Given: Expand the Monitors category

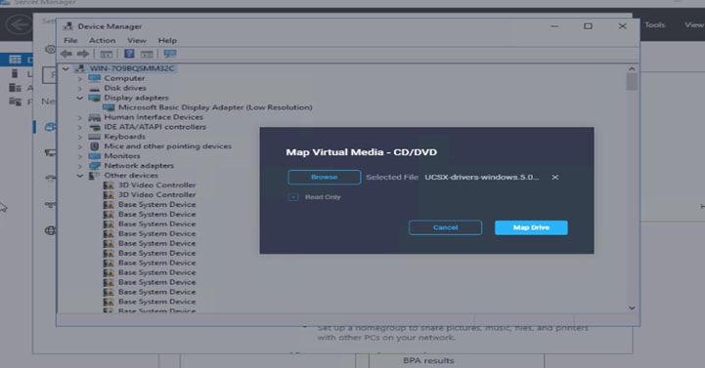Looking at the screenshot, I should coord(80,156).
